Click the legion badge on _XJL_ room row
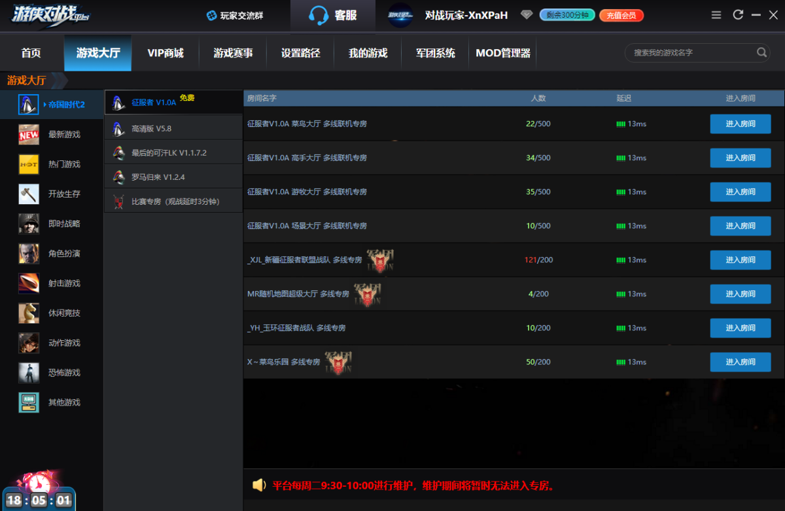 [x=380, y=260]
